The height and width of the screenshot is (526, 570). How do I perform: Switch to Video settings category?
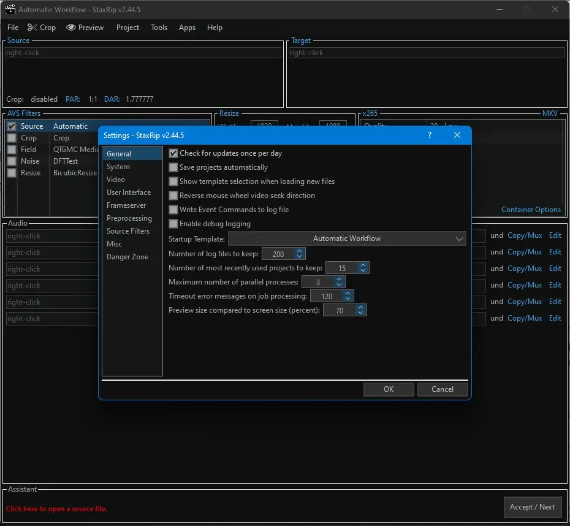116,180
